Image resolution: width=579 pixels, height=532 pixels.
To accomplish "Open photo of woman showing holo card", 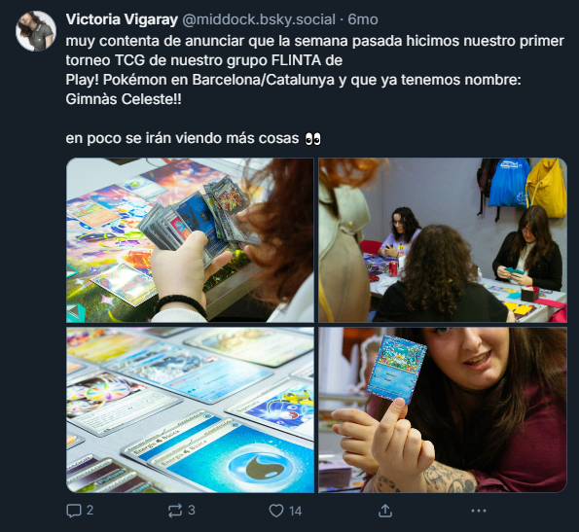I will point(443,409).
